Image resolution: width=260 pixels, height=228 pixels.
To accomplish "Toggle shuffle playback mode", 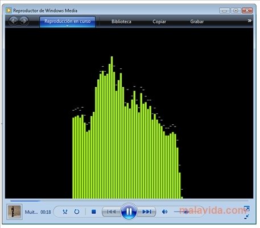I will click(x=65, y=211).
